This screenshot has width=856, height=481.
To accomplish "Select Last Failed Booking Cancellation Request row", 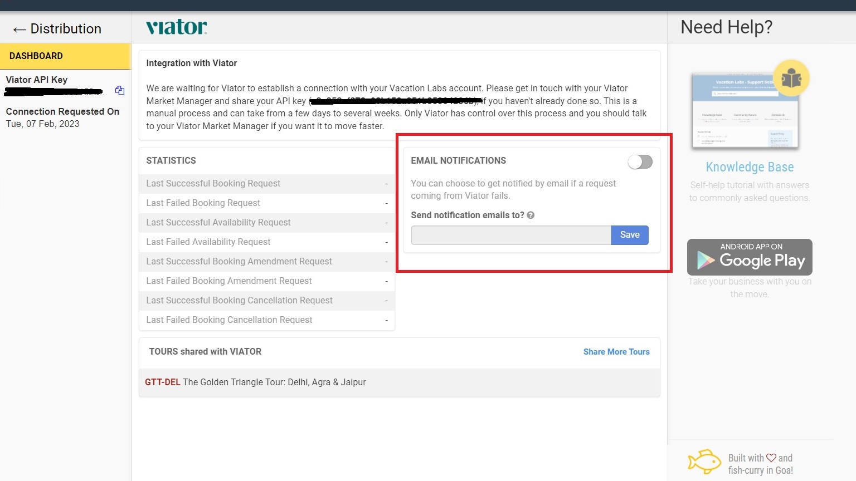I will tap(266, 320).
